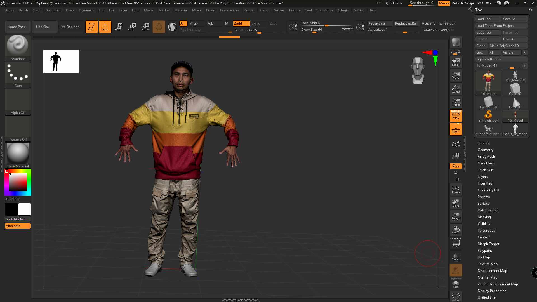The image size is (537, 302).
Task: Open the Zplugin menu
Action: click(x=343, y=10)
